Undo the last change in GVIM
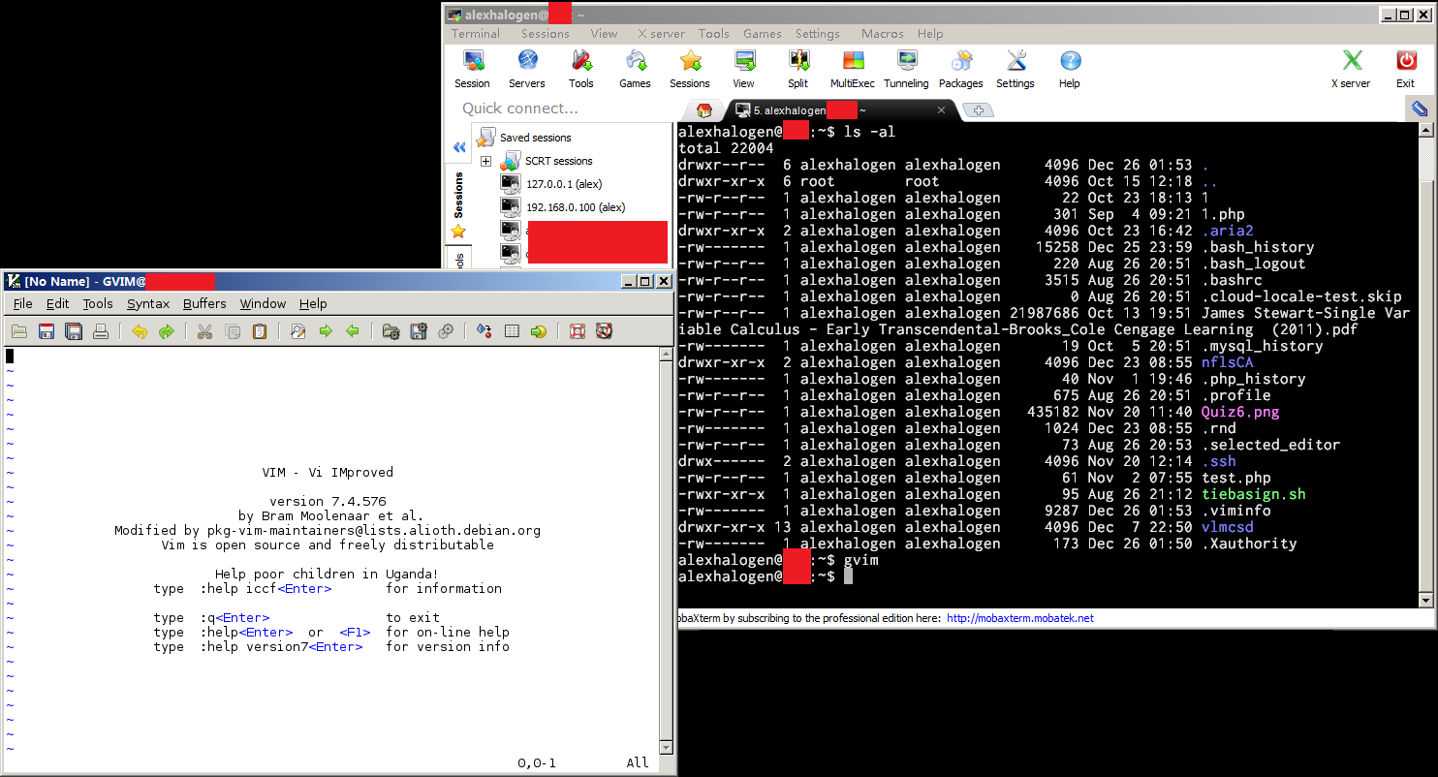Viewport: 1438px width, 777px height. [x=140, y=331]
